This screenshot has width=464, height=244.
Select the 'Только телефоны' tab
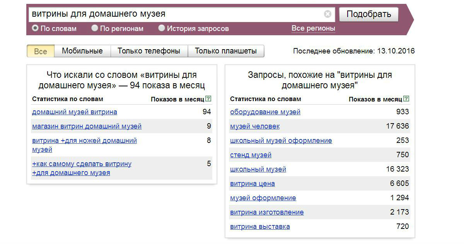[x=149, y=51]
